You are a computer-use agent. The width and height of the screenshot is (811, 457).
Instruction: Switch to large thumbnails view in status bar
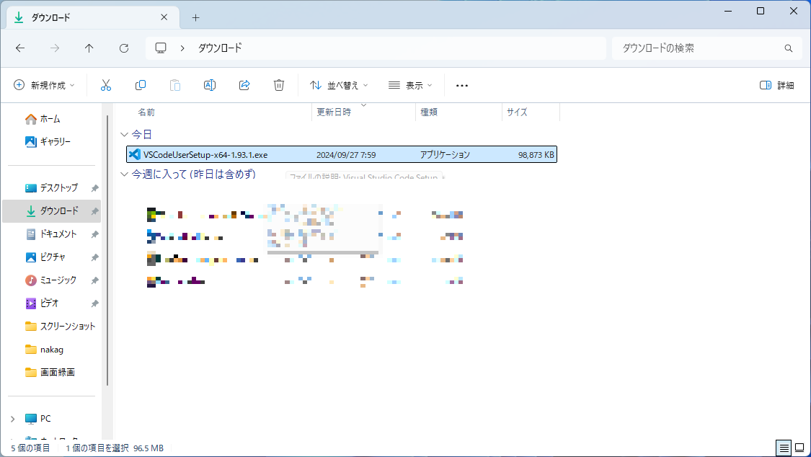point(799,448)
